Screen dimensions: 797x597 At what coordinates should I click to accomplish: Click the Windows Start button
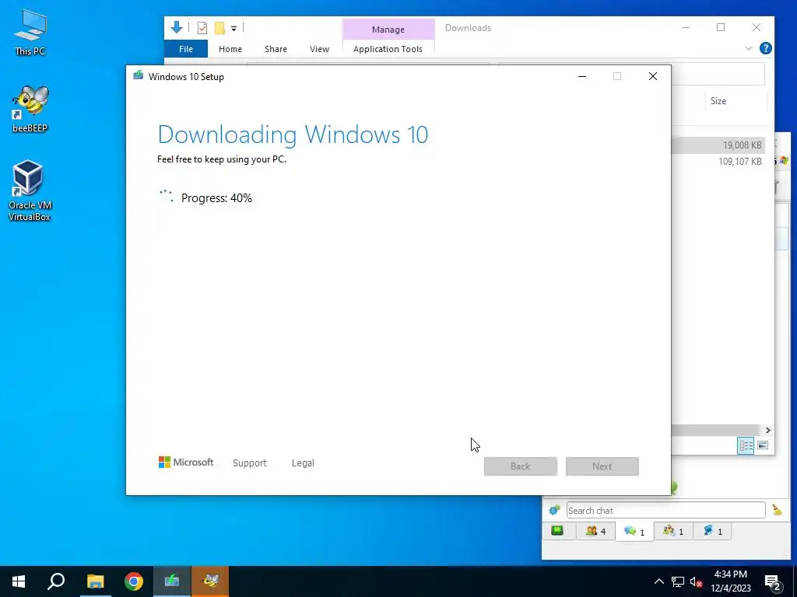pyautogui.click(x=19, y=581)
